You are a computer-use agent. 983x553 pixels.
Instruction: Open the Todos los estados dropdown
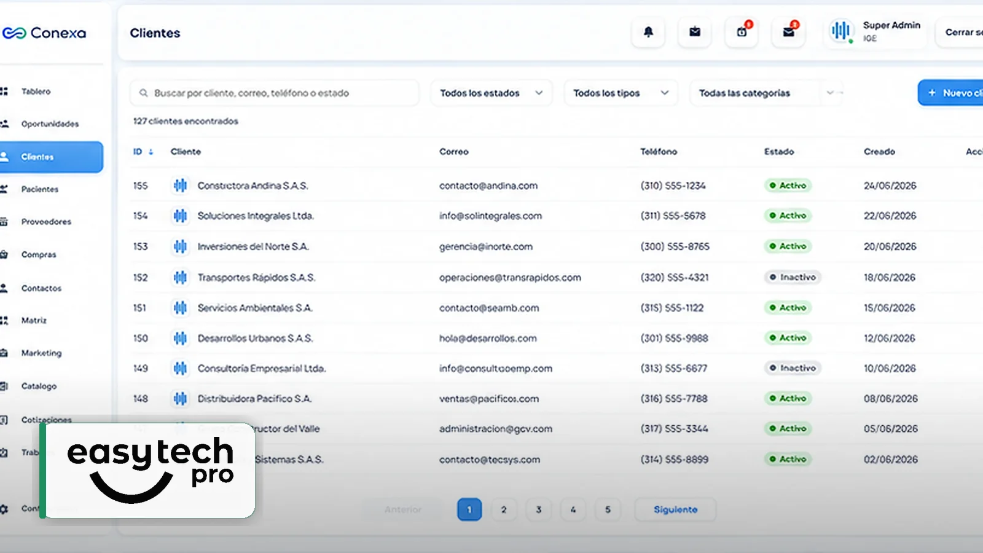pos(491,93)
